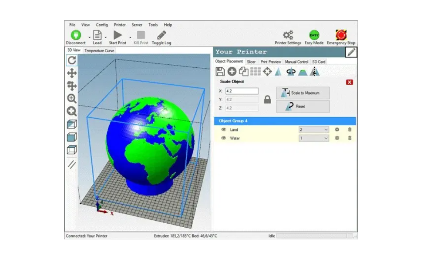
Task: Switch to the Slicer tab
Action: [251, 62]
